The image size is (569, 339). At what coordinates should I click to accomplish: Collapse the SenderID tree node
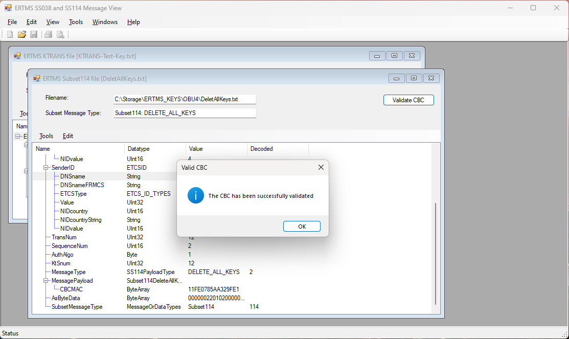[x=46, y=168]
